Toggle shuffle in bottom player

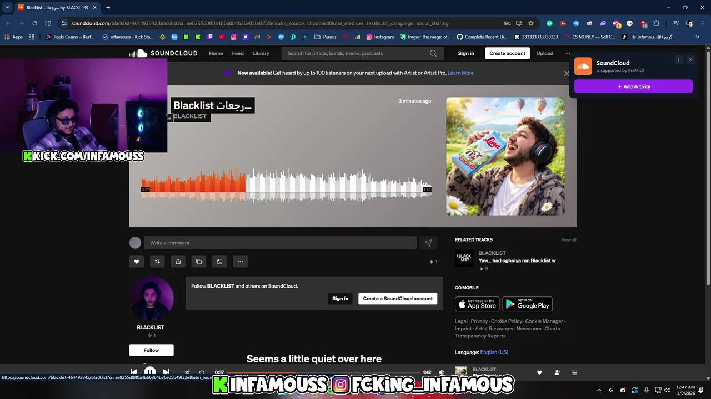tap(187, 372)
